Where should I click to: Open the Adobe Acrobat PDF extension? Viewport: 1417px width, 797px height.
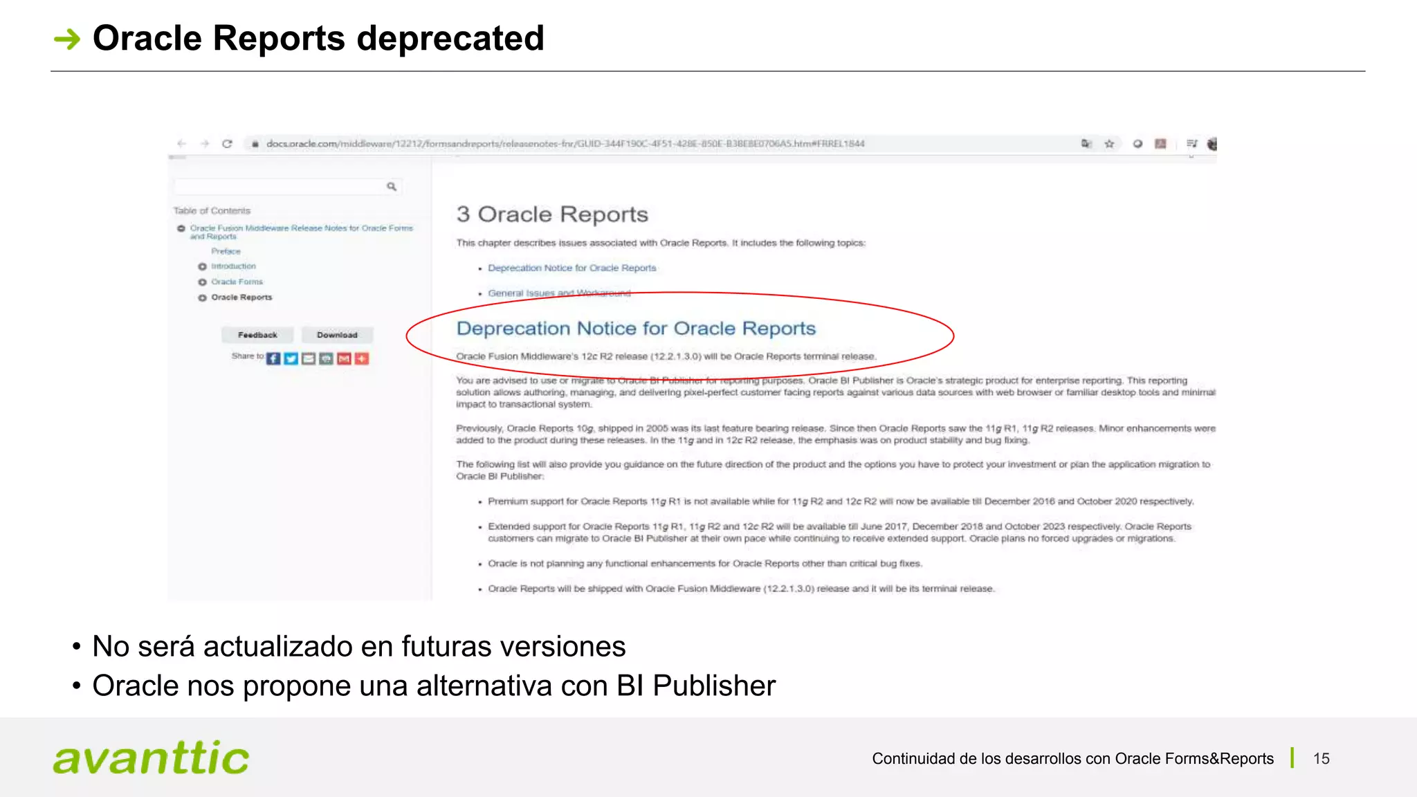[1160, 144]
